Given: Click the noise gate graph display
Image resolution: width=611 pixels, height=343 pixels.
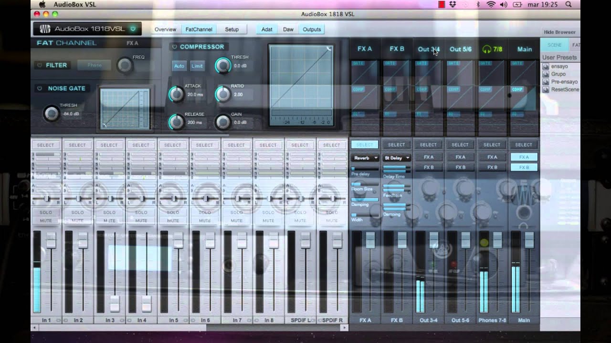Looking at the screenshot, I should pos(126,109).
